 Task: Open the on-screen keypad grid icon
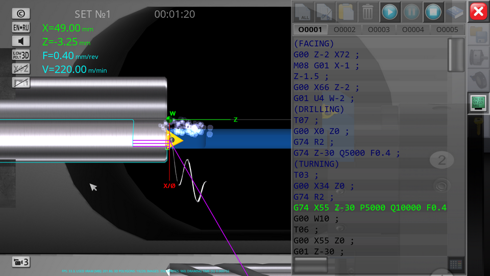tap(456, 264)
